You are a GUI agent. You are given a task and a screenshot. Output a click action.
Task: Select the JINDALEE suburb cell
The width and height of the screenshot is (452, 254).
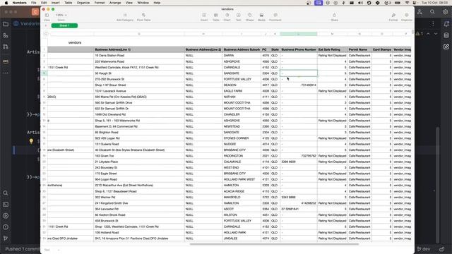click(242, 238)
